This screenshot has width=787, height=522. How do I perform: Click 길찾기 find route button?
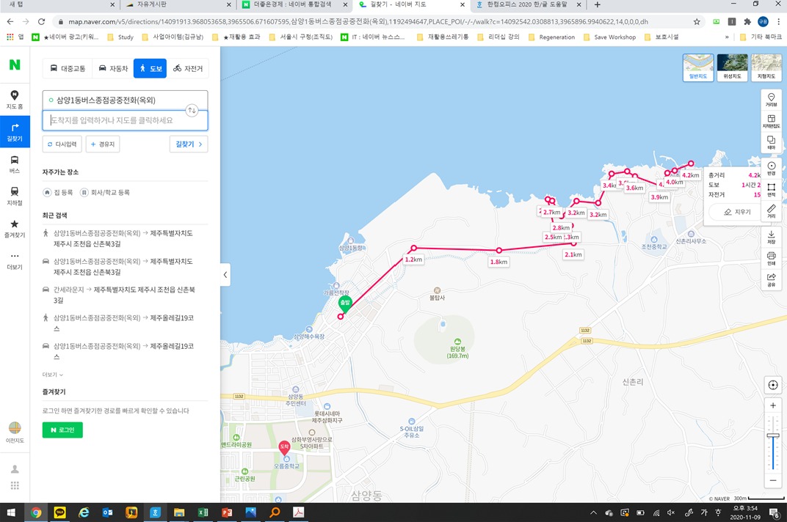tap(189, 144)
